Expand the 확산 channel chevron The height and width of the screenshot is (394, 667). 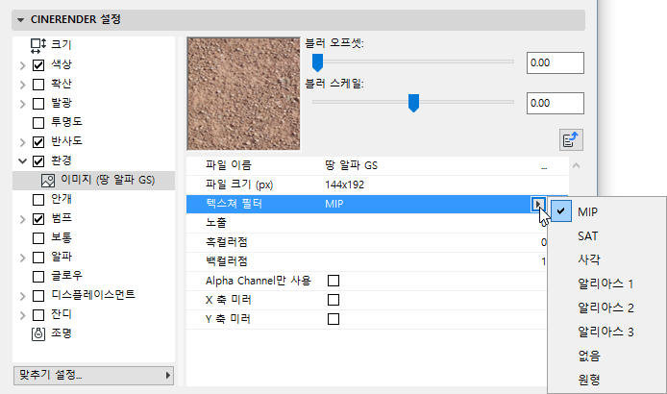(22, 85)
